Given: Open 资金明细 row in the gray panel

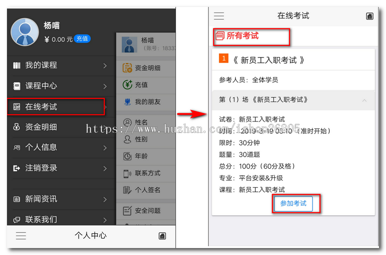Looking at the screenshot, I should pos(146,68).
